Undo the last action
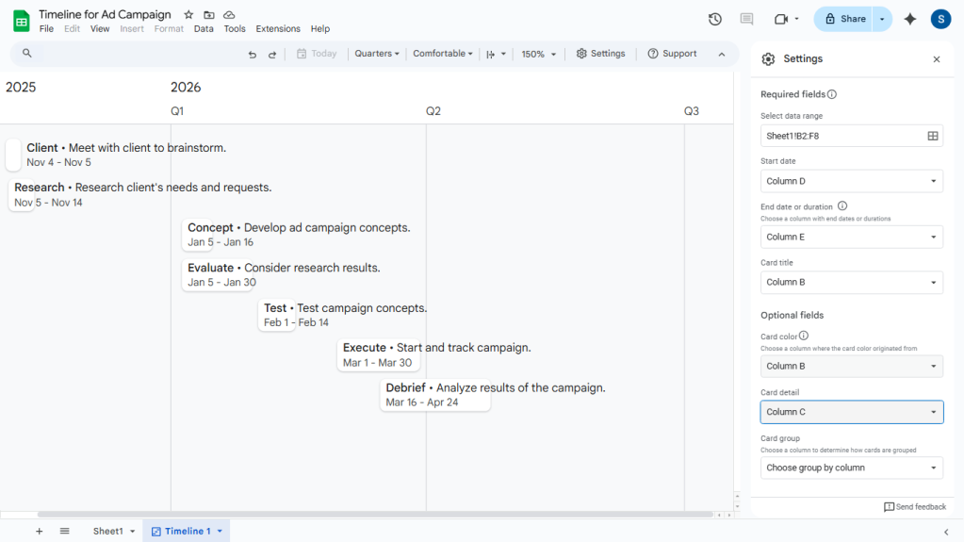 [252, 54]
